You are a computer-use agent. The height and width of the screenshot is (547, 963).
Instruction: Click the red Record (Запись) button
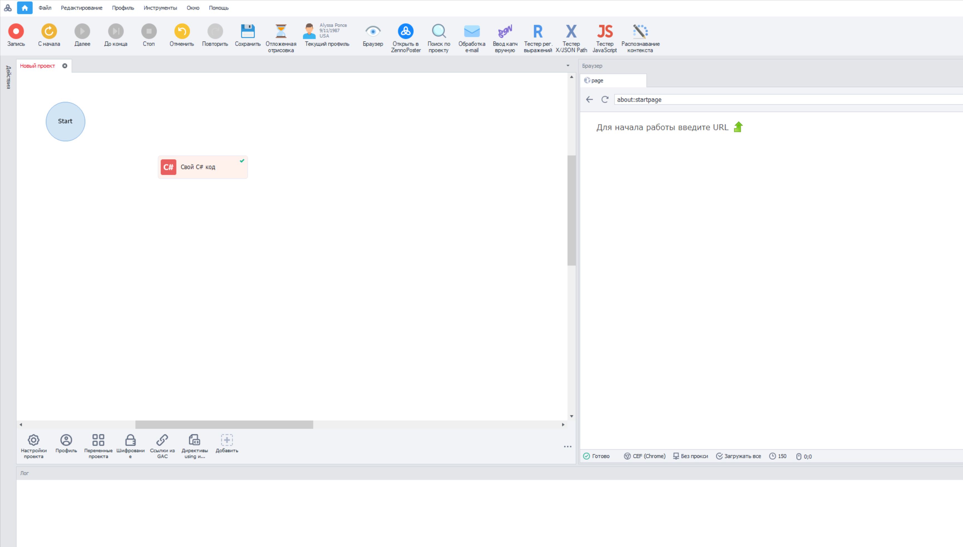[16, 31]
